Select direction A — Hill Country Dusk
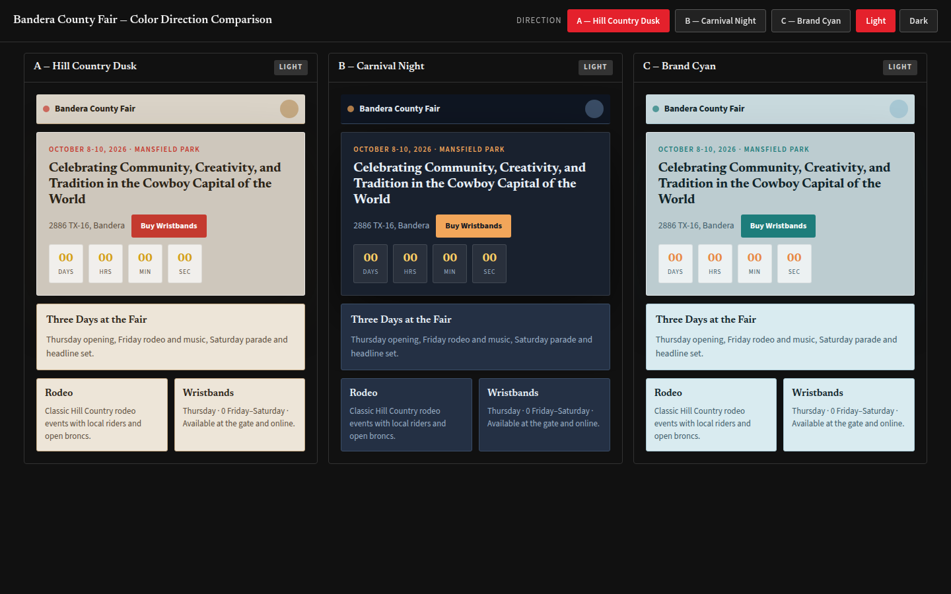Screen dimensions: 951x594 tap(618, 20)
